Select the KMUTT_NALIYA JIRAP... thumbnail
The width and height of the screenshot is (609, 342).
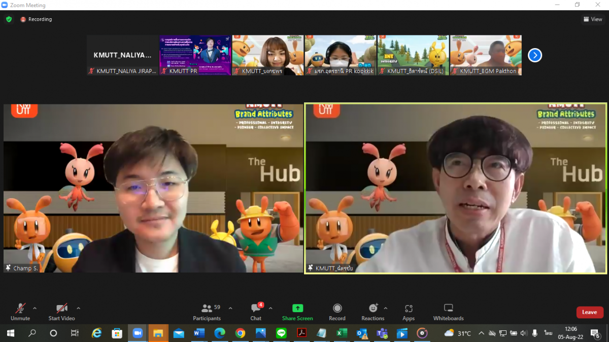[x=123, y=55]
